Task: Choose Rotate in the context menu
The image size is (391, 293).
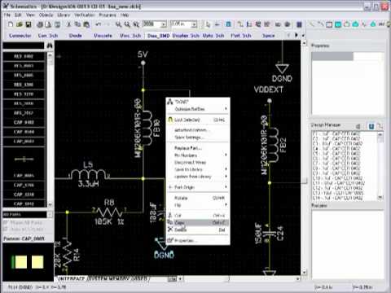Action: (x=198, y=198)
